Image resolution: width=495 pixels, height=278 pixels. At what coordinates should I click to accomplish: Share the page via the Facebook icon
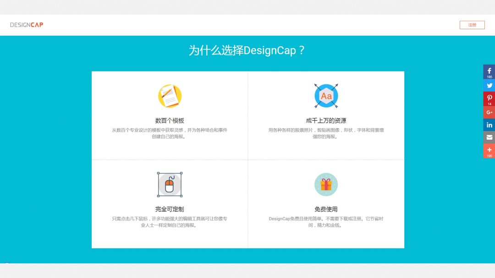click(x=489, y=72)
